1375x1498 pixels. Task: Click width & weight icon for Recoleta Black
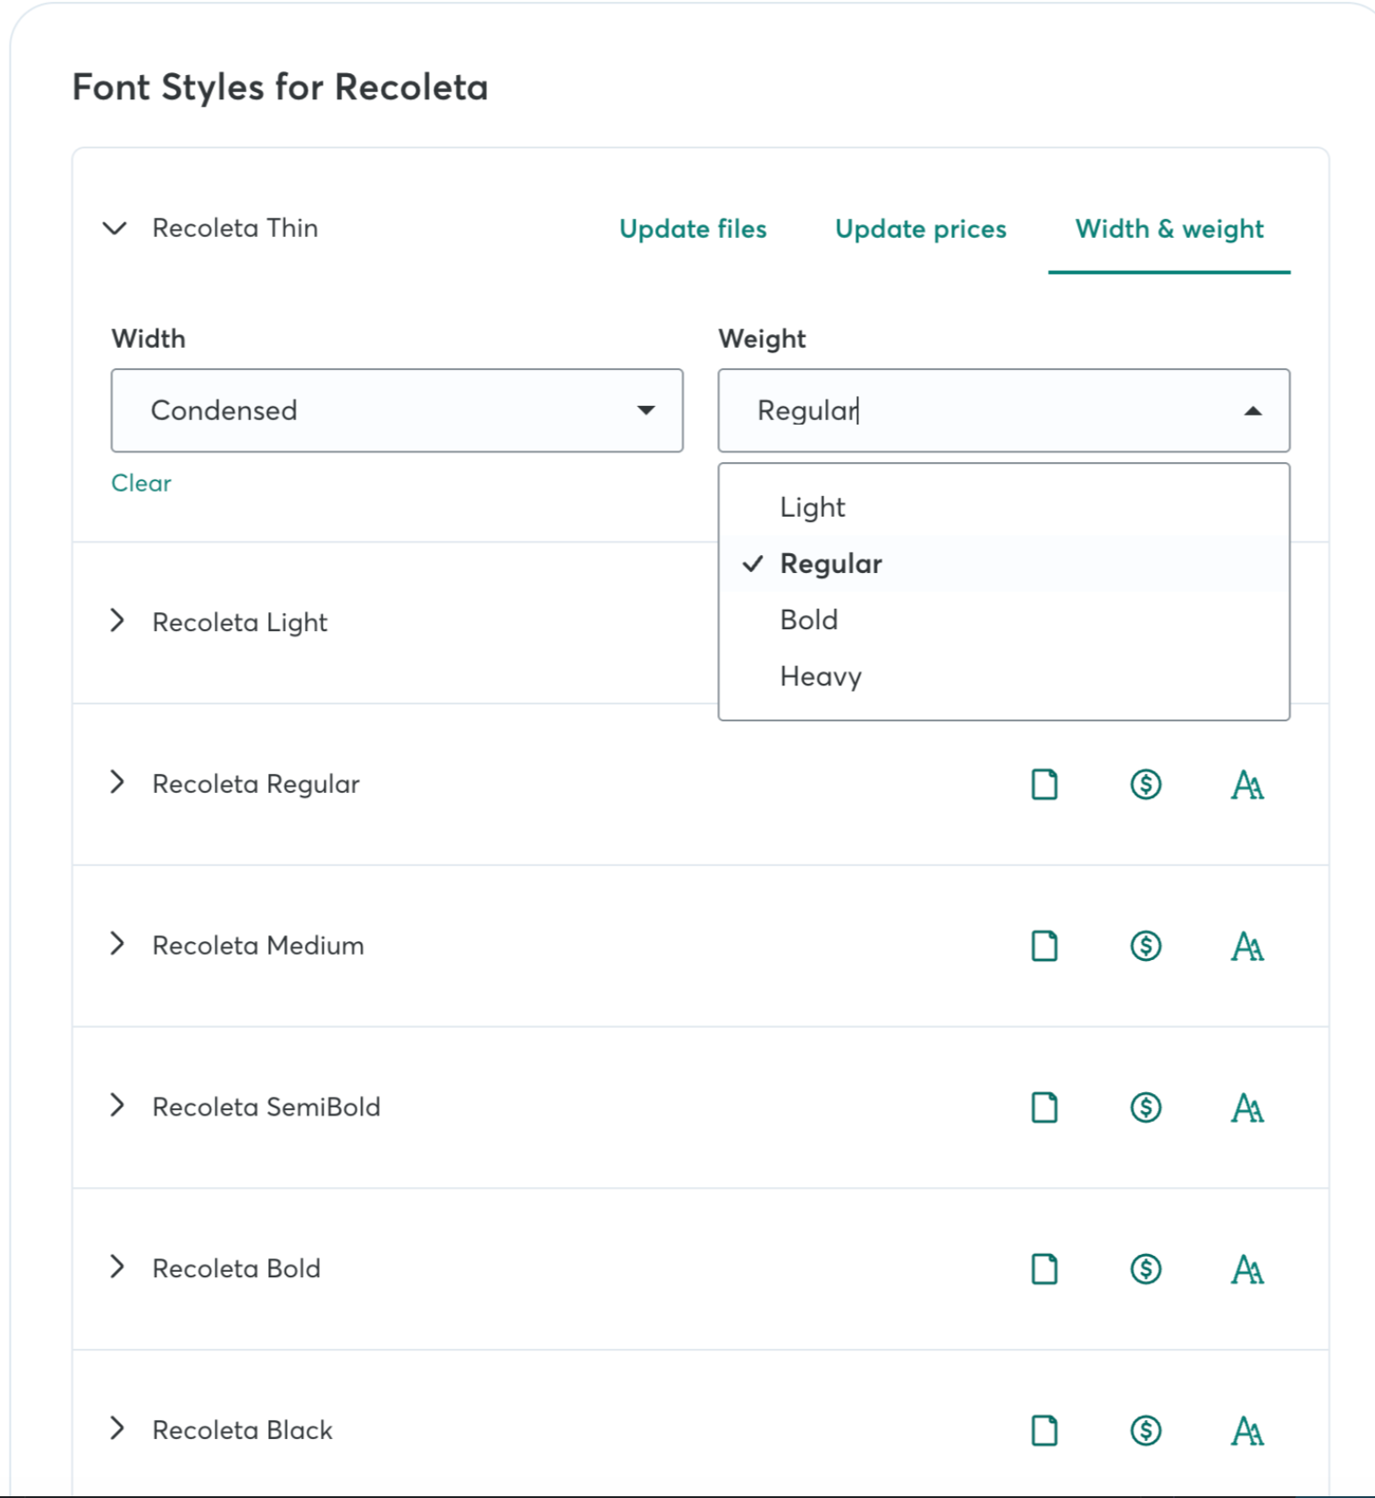coord(1247,1430)
